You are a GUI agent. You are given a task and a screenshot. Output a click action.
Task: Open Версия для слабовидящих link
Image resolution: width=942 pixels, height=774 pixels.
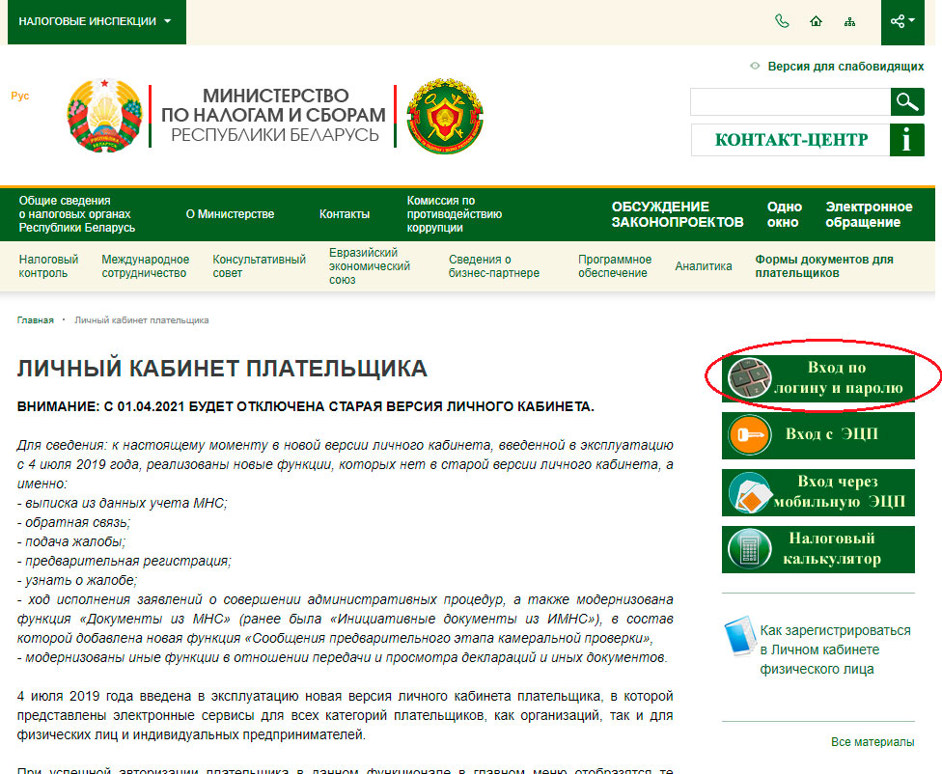click(845, 66)
